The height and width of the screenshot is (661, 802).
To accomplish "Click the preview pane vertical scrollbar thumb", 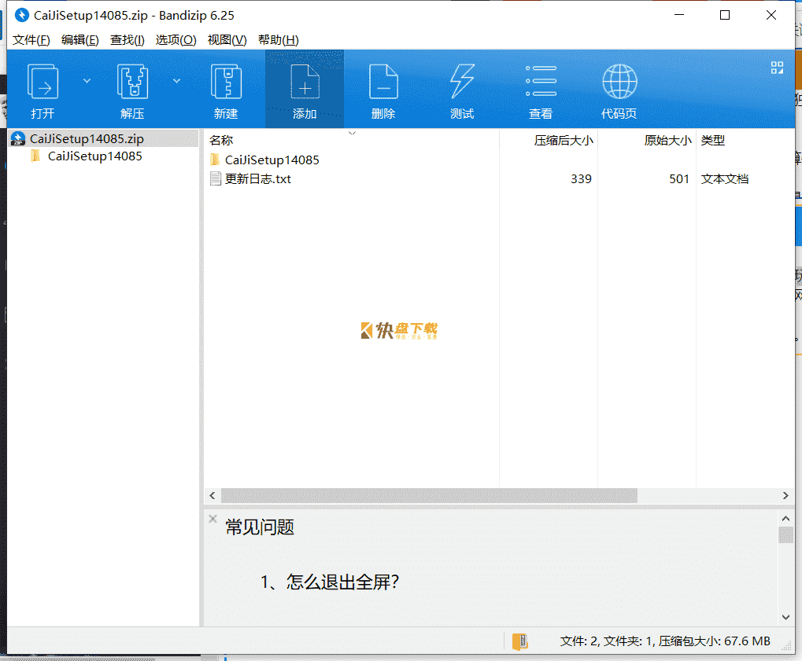I will [786, 534].
